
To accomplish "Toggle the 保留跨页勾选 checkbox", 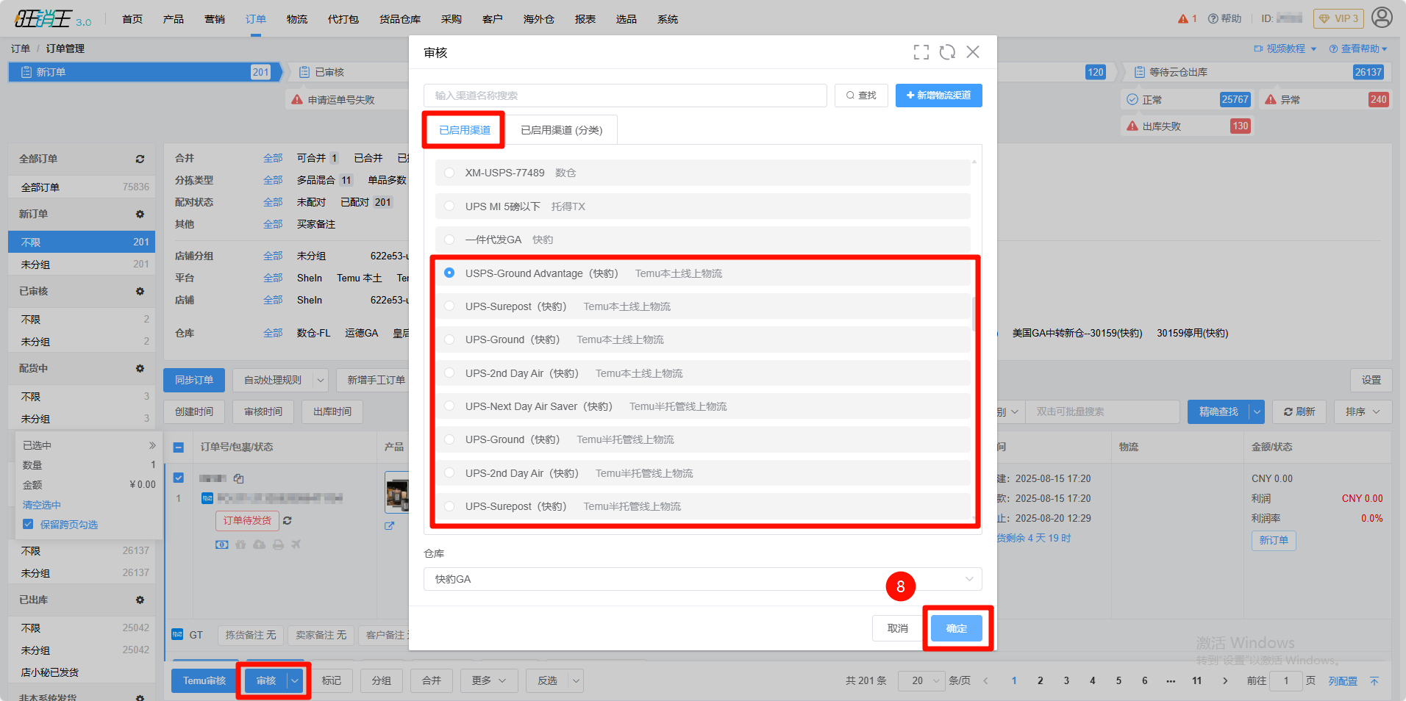I will (x=28, y=524).
